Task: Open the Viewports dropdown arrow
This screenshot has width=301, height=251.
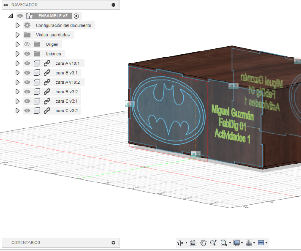Action: click(x=266, y=243)
